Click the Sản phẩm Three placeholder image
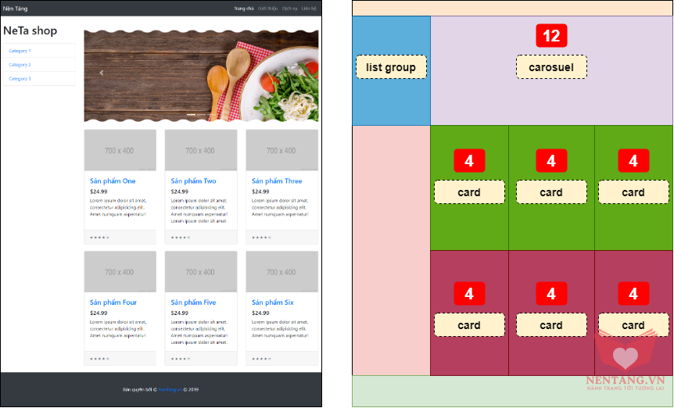The height and width of the screenshot is (408, 674). (x=281, y=150)
